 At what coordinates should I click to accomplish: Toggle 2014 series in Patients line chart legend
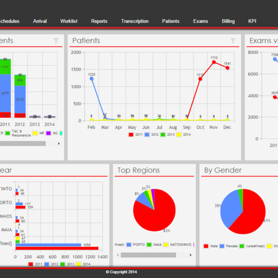[183, 134]
